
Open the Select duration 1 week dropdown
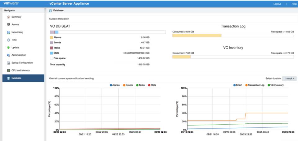(289, 79)
